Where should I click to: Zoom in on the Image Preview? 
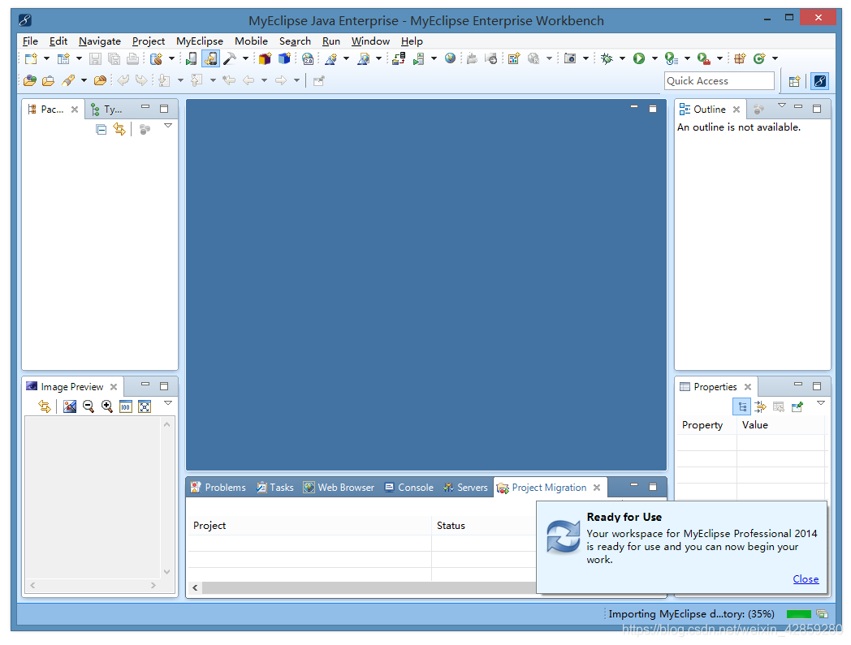point(106,406)
